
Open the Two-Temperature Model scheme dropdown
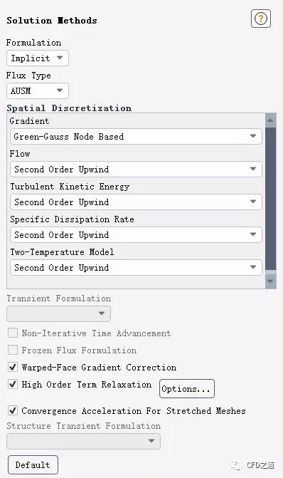(x=136, y=267)
